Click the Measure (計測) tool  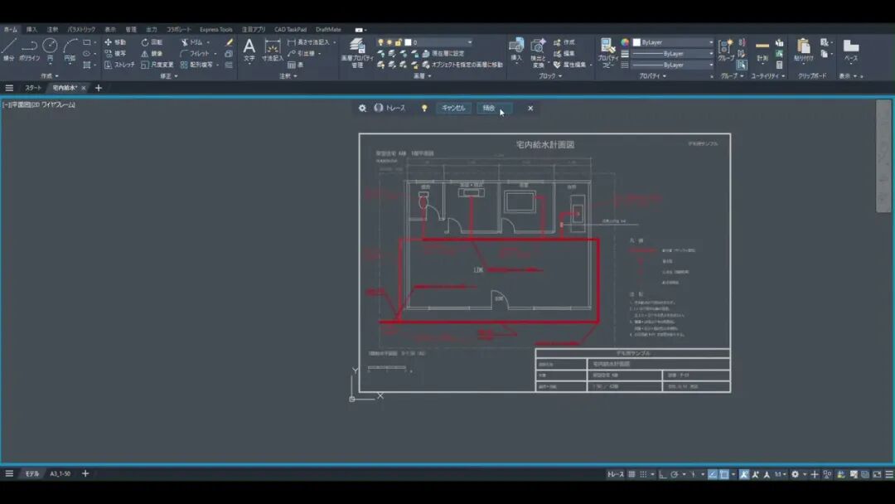pyautogui.click(x=762, y=49)
